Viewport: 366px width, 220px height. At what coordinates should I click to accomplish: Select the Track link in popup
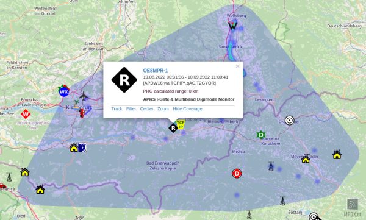(117, 108)
